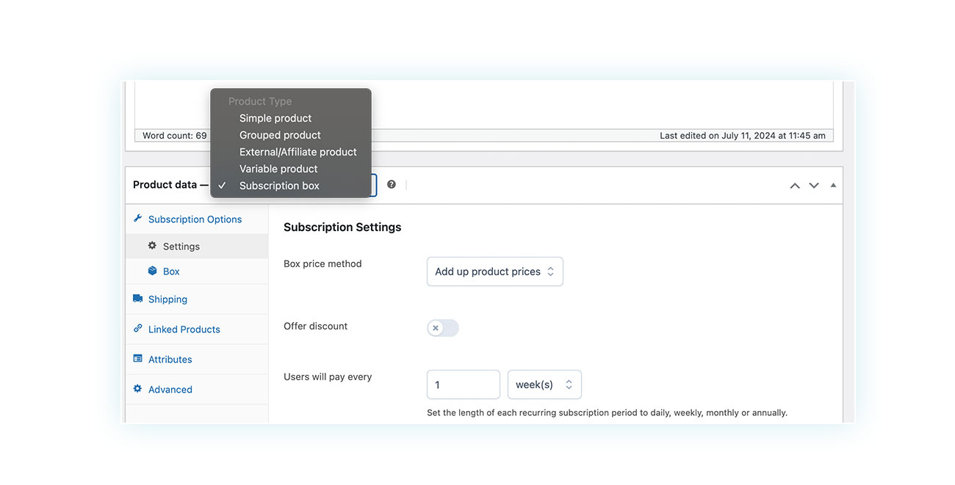955x485 pixels.
Task: Select External/Affiliate product option
Action: point(298,152)
